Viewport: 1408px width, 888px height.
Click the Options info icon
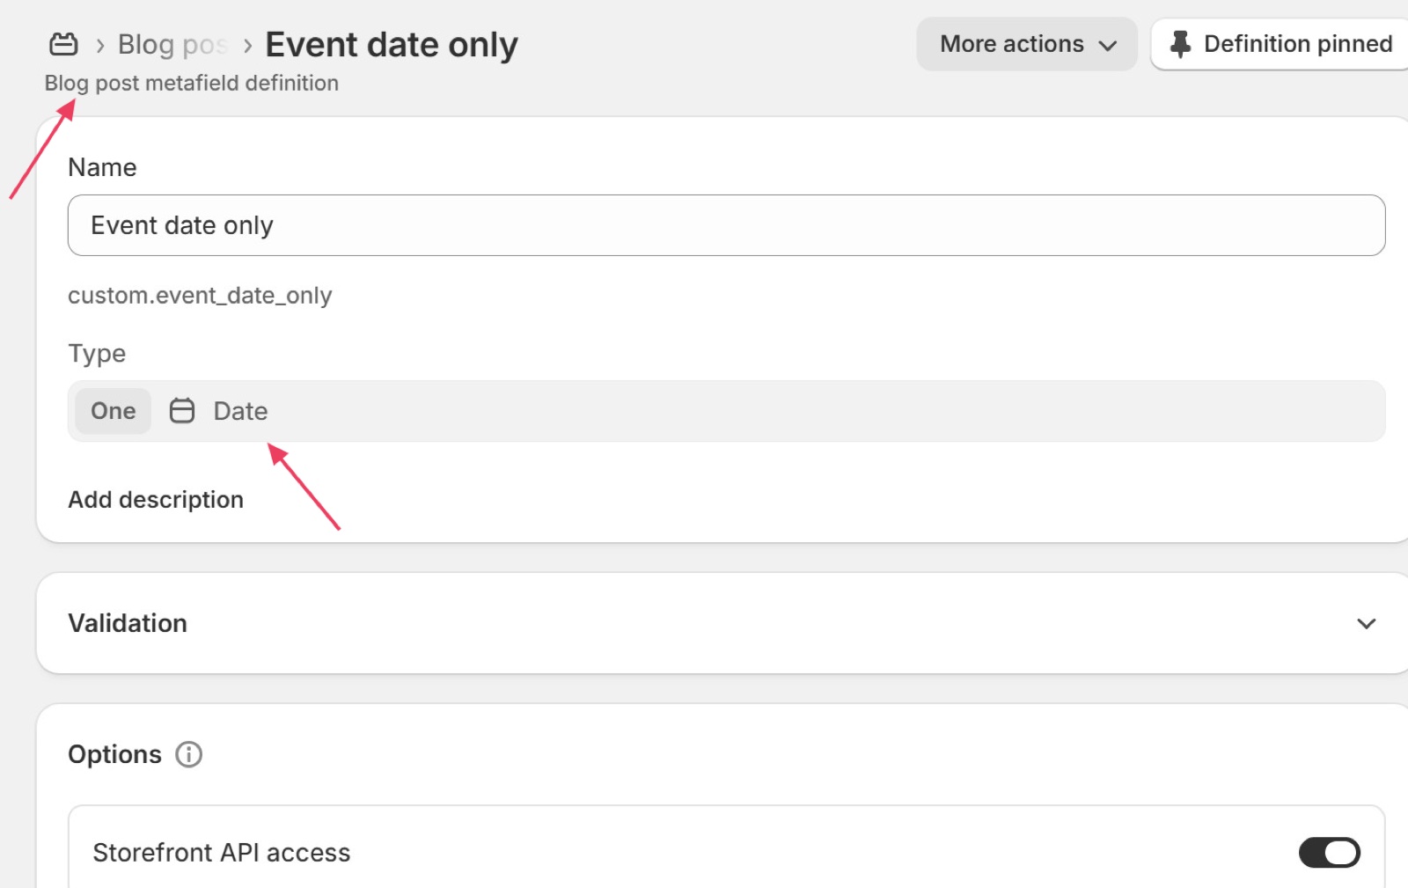[x=188, y=754]
